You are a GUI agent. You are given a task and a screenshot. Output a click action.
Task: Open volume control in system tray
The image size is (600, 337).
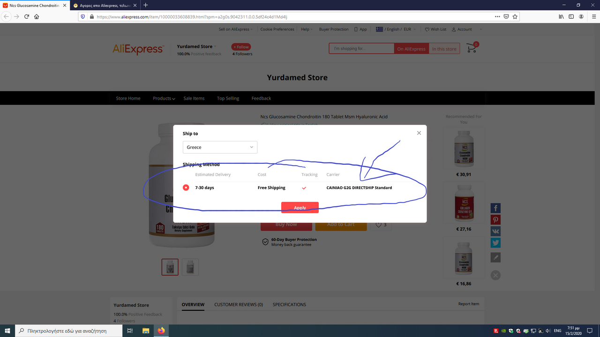point(548,330)
